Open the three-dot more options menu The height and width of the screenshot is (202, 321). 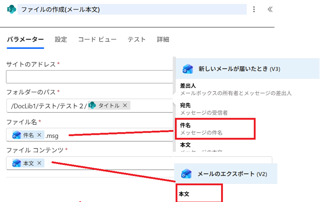[x=254, y=9]
